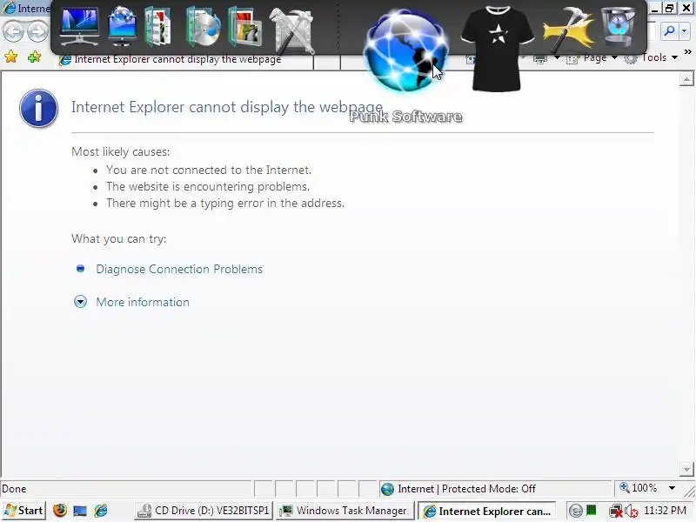Open a new blank tab

[327, 63]
